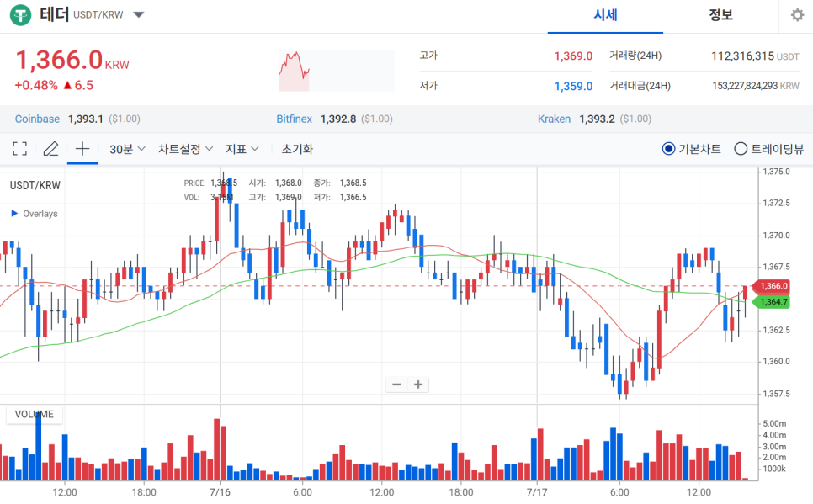This screenshot has width=813, height=504.
Task: Toggle fullscreen chart mode icon
Action: click(x=20, y=149)
